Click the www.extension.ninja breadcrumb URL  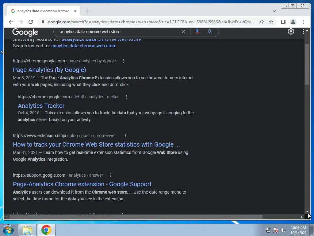[x=65, y=136]
